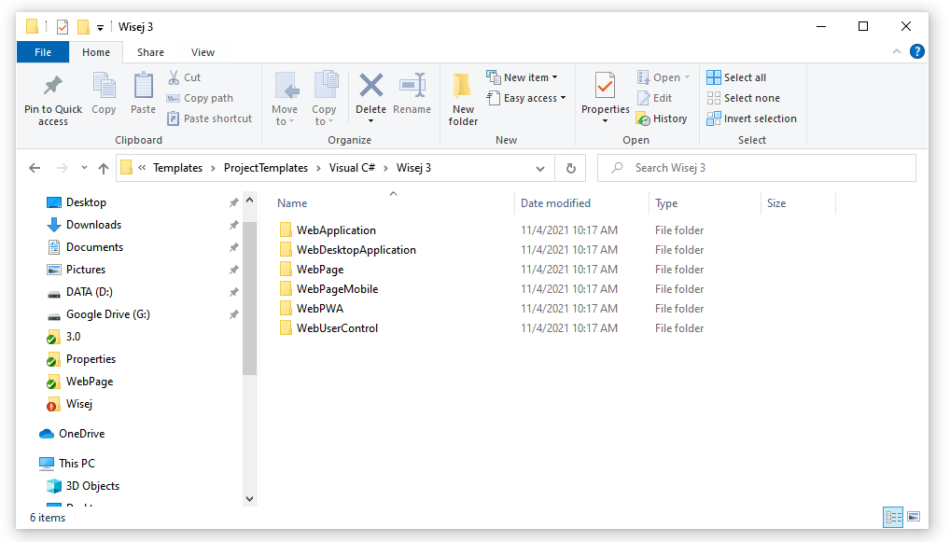Switch to the View tab
The image size is (950, 542).
point(203,52)
